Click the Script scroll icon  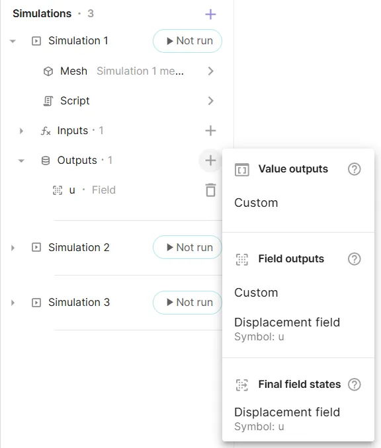point(48,101)
